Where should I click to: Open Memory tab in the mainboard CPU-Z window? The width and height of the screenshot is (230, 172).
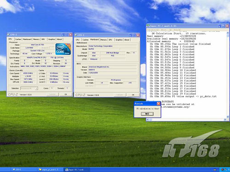[103, 40]
